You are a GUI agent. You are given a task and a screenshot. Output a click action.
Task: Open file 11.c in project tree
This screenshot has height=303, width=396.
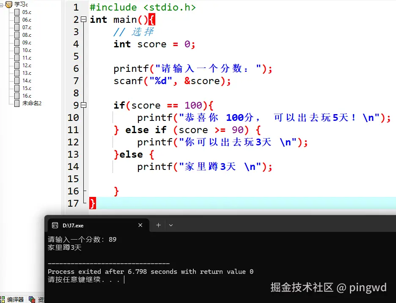(x=27, y=58)
